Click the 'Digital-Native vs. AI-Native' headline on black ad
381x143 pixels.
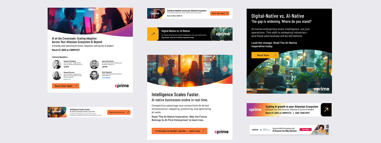(278, 16)
